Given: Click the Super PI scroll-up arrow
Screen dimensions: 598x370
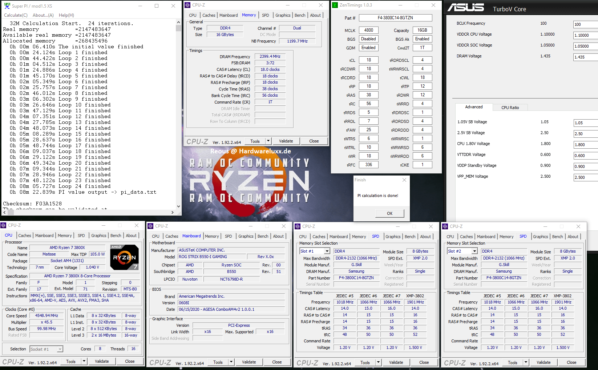Looking at the screenshot, I should point(178,22).
